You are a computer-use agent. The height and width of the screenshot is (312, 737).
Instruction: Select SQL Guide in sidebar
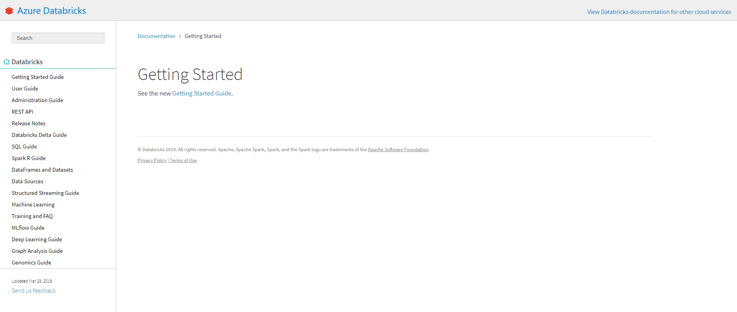[24, 147]
